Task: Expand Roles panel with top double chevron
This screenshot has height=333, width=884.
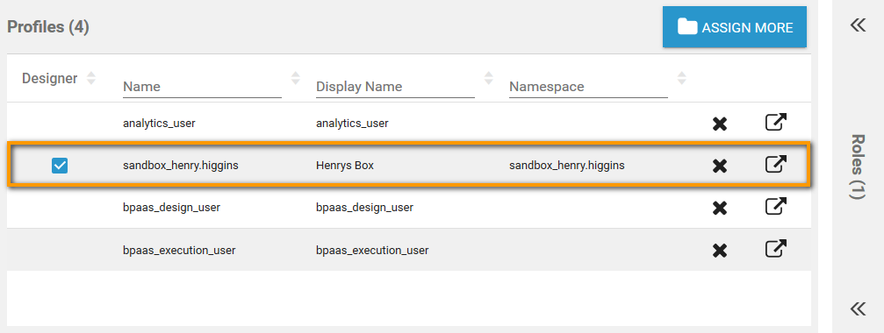Action: [x=858, y=25]
